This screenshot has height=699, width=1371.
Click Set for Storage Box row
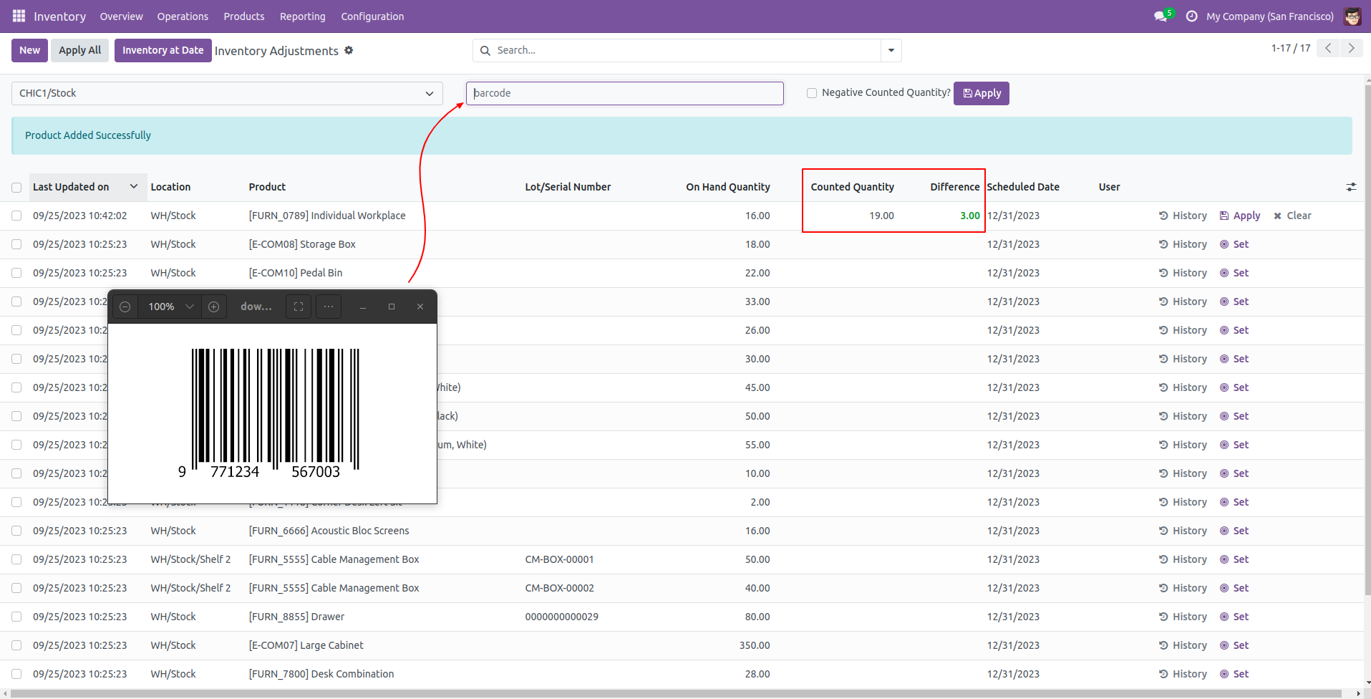click(x=1234, y=244)
